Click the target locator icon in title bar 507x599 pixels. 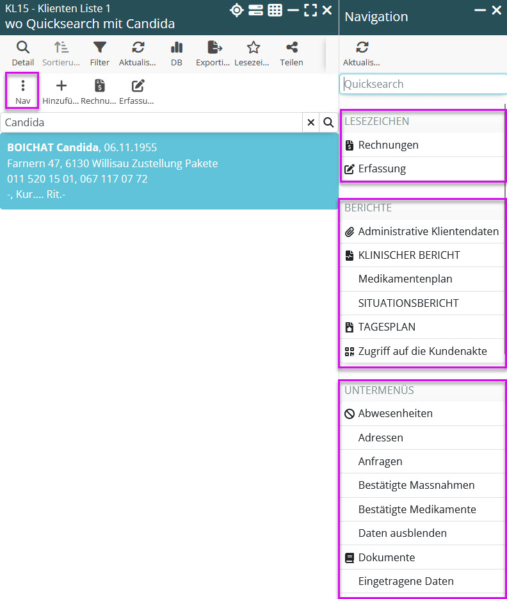point(237,10)
